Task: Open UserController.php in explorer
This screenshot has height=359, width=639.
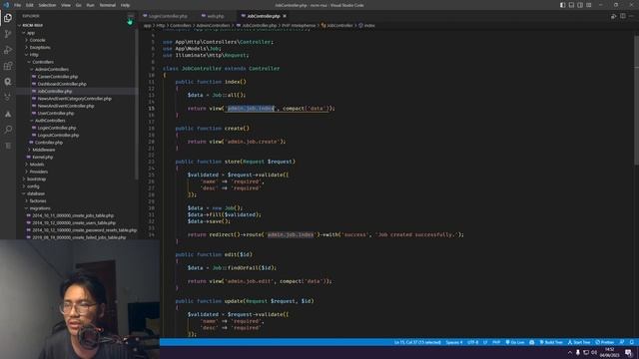Action: click(x=56, y=114)
